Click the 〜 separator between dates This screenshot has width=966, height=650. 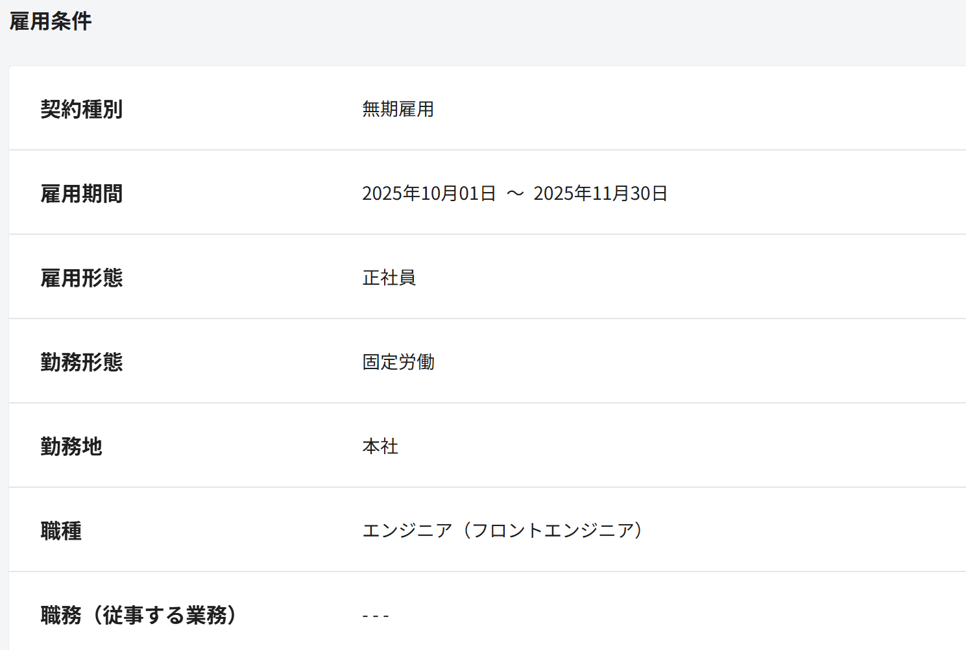(x=515, y=193)
